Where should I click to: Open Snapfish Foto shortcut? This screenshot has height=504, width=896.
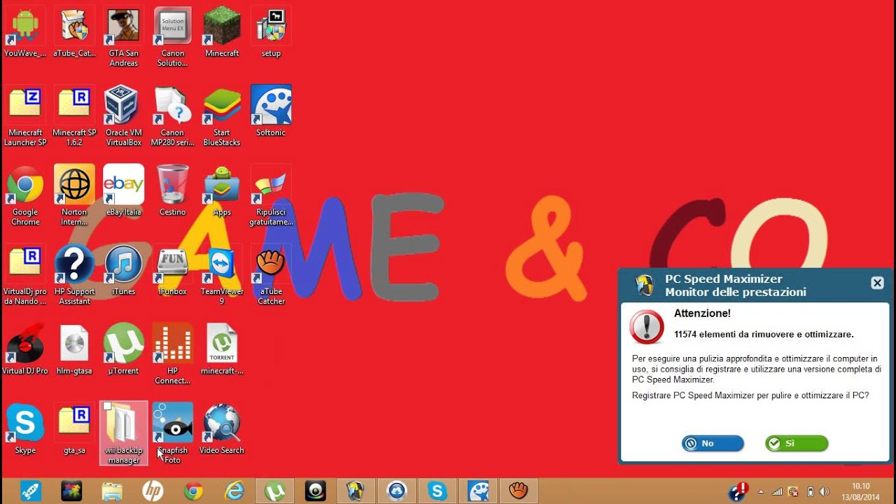tap(172, 434)
